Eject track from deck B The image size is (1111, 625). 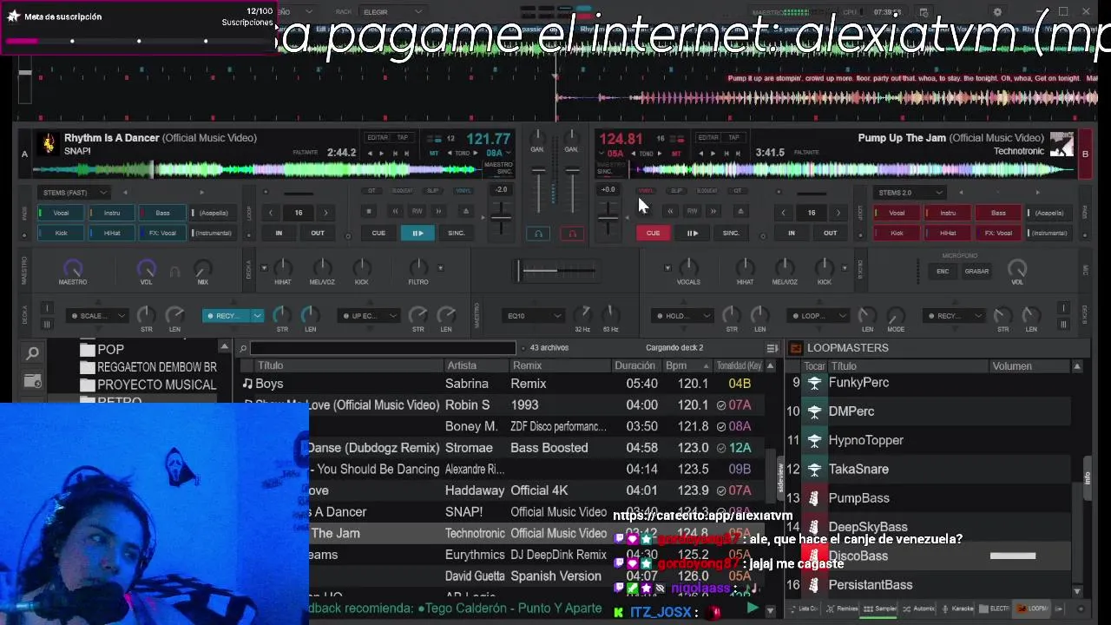point(740,211)
